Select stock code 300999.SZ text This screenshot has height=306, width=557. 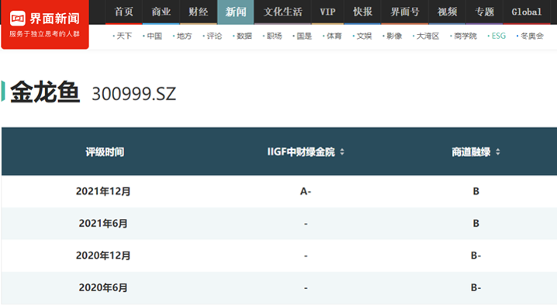pos(134,94)
